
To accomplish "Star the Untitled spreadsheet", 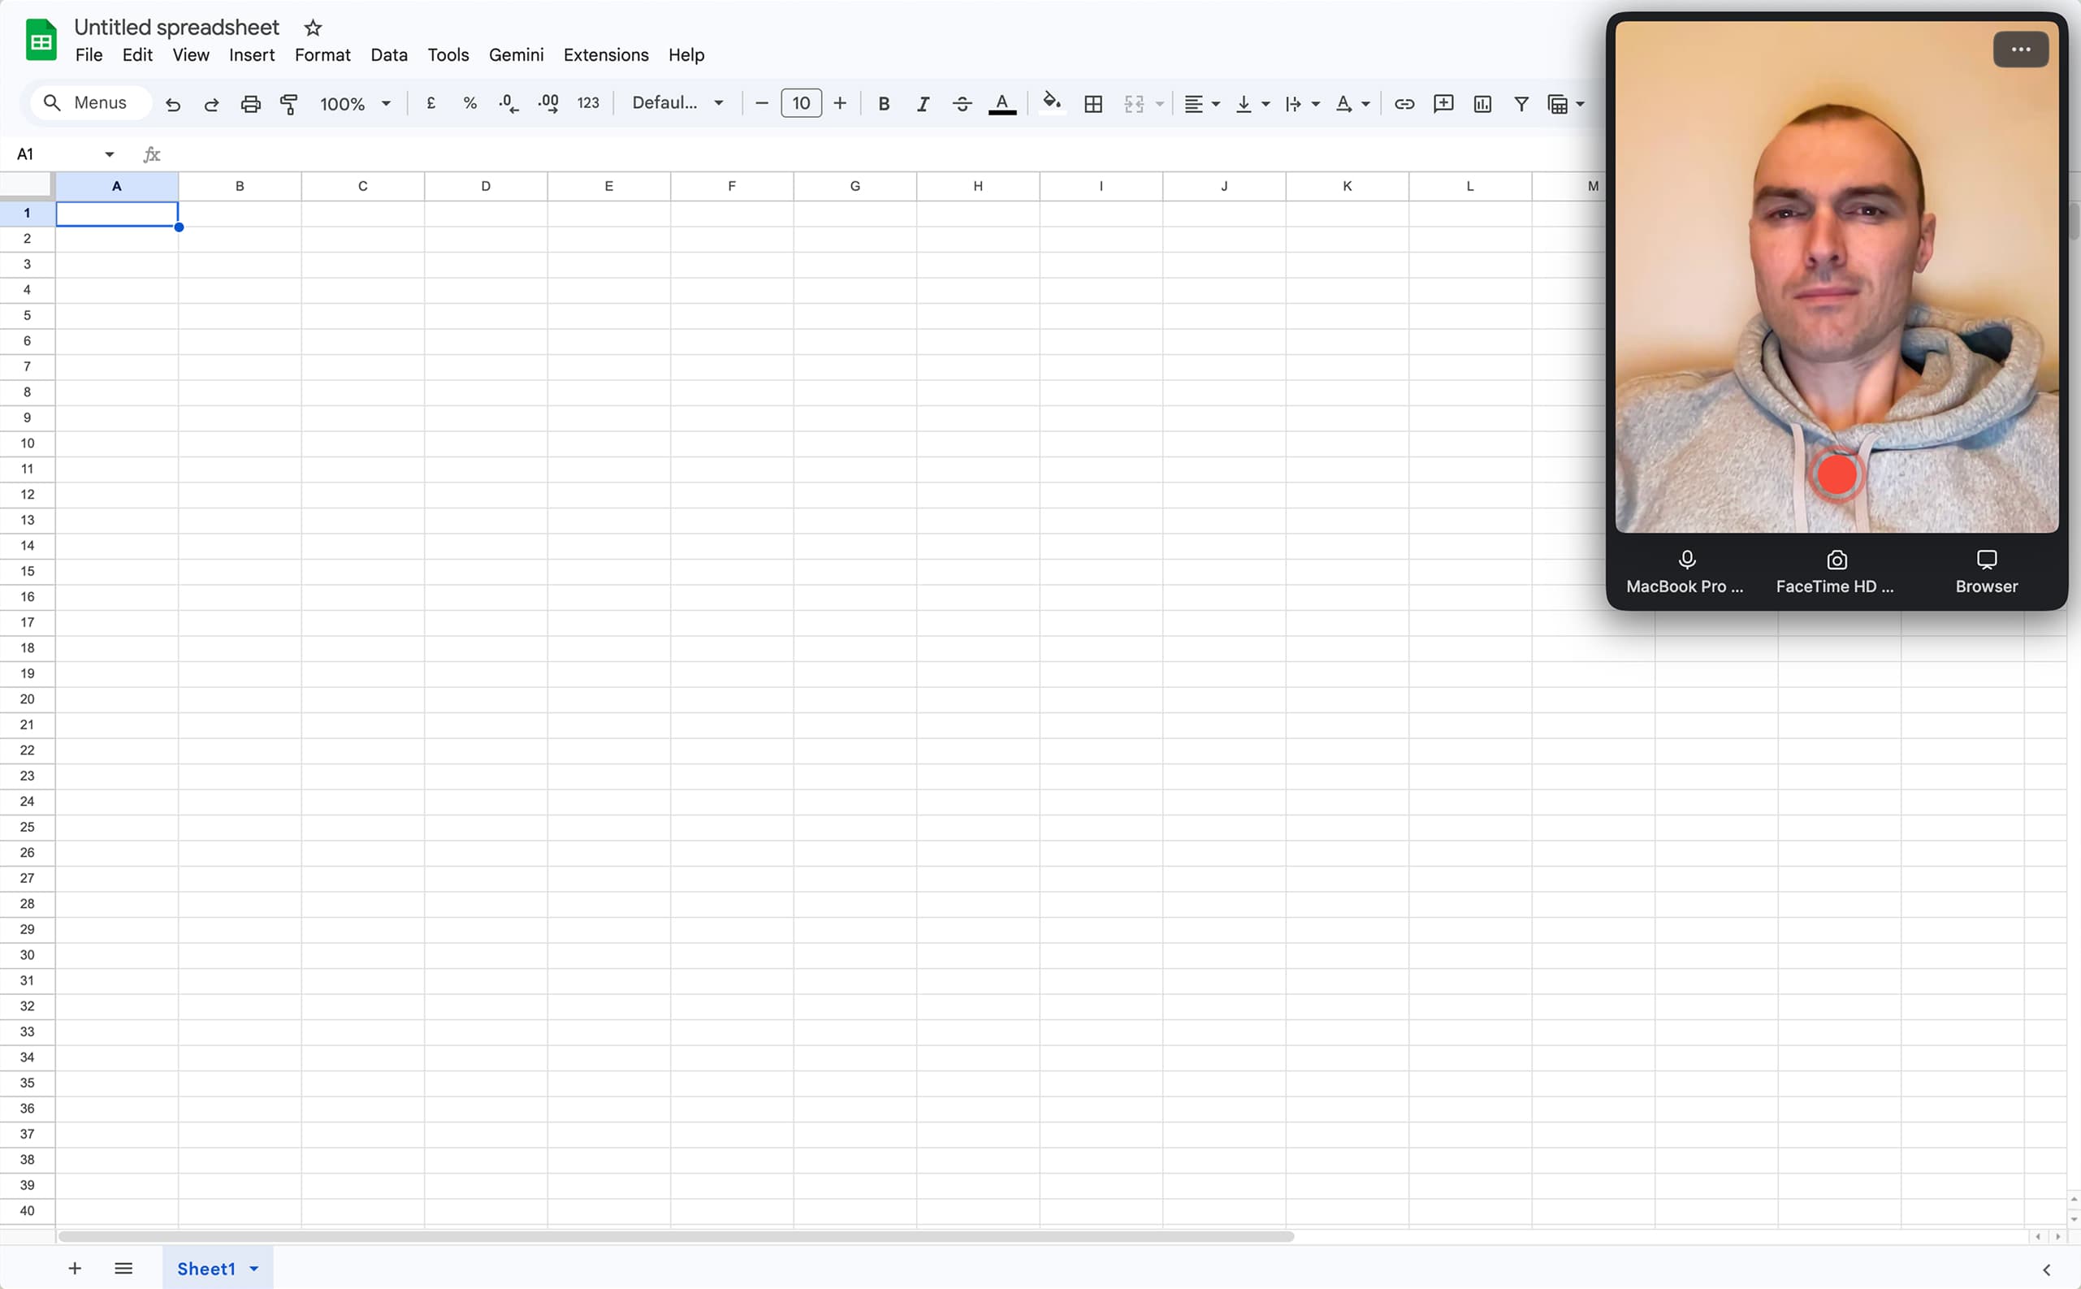I will 313,28.
